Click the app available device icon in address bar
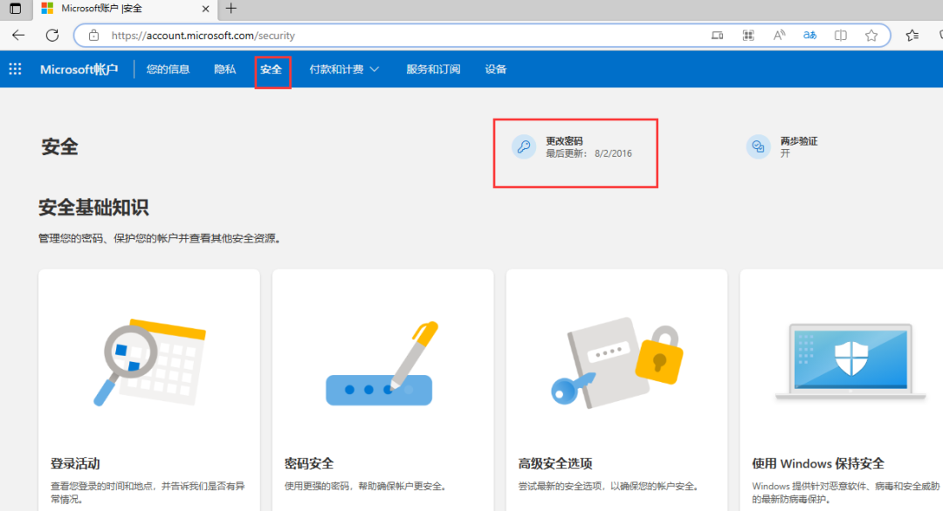 717,36
